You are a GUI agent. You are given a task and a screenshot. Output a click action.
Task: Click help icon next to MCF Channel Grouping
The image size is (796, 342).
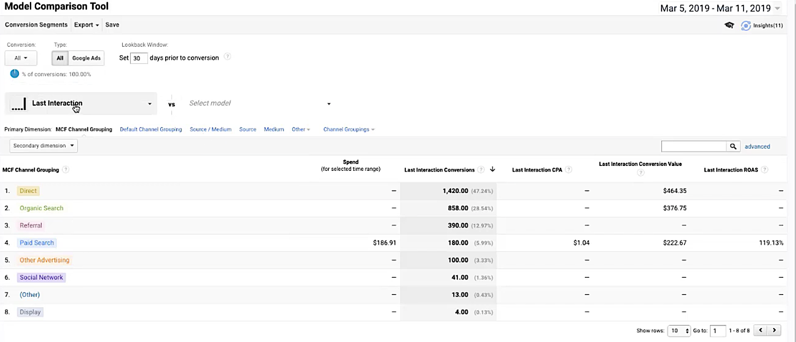(x=66, y=170)
